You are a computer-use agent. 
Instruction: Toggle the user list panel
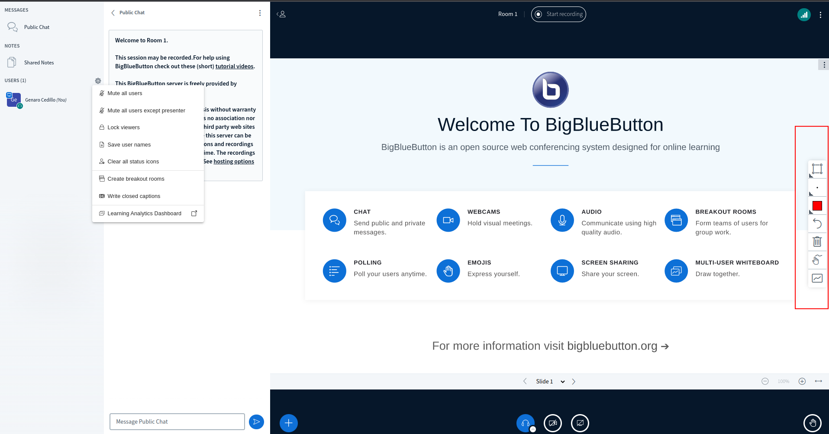click(281, 14)
